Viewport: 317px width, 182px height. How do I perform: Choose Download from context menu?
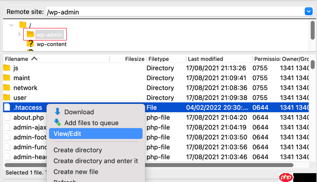coord(79,112)
